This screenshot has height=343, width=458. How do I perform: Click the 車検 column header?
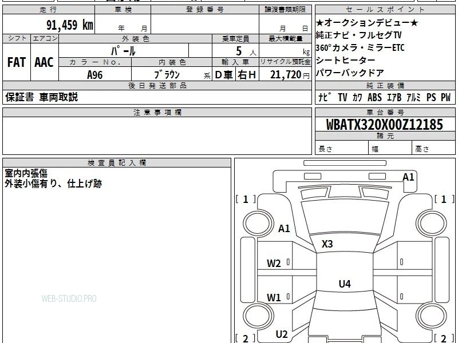pos(123,10)
